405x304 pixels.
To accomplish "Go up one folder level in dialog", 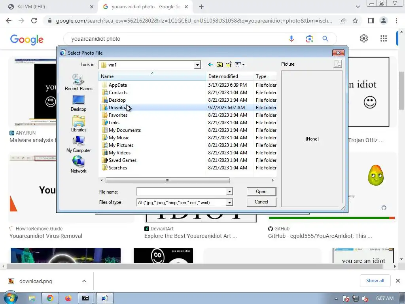I will tap(220, 65).
